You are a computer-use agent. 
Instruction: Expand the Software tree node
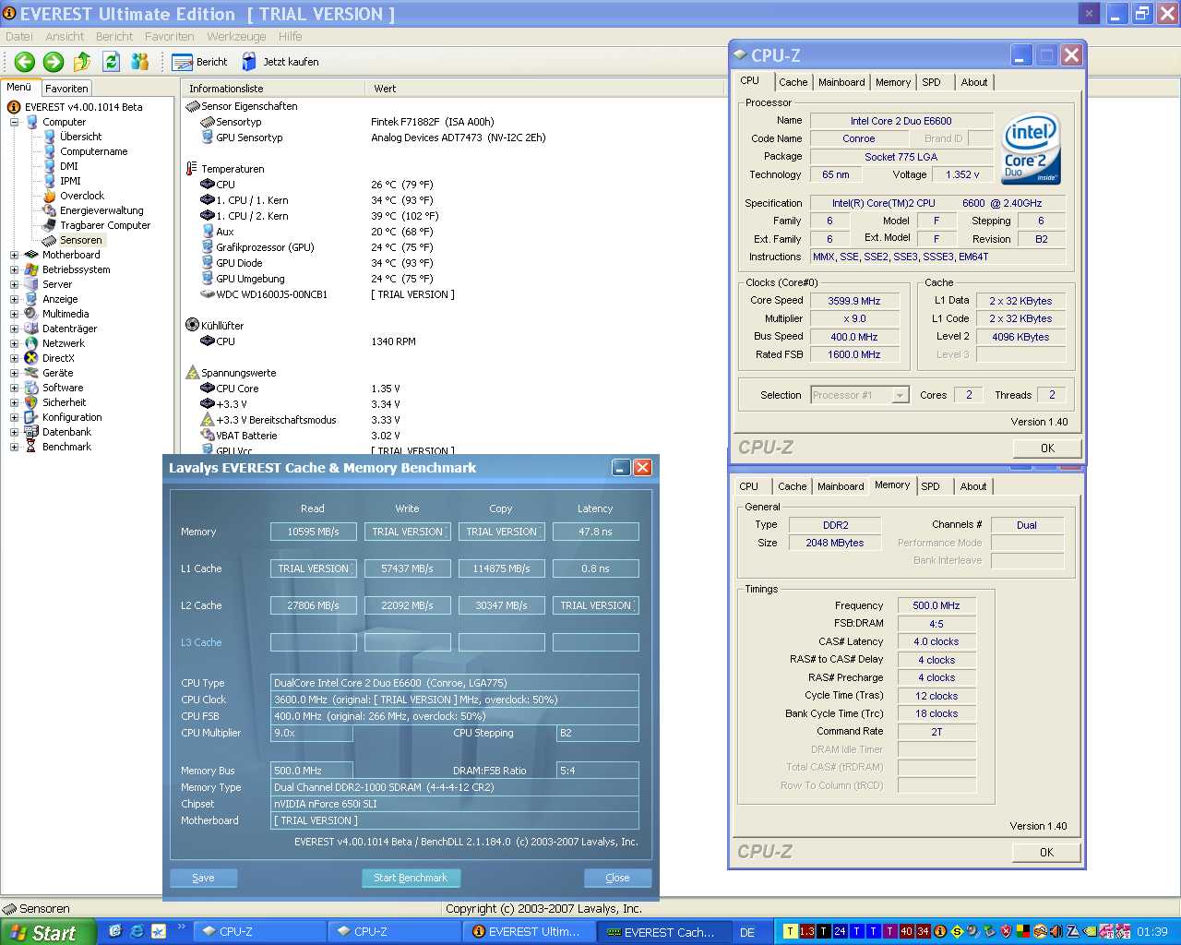pyautogui.click(x=14, y=388)
